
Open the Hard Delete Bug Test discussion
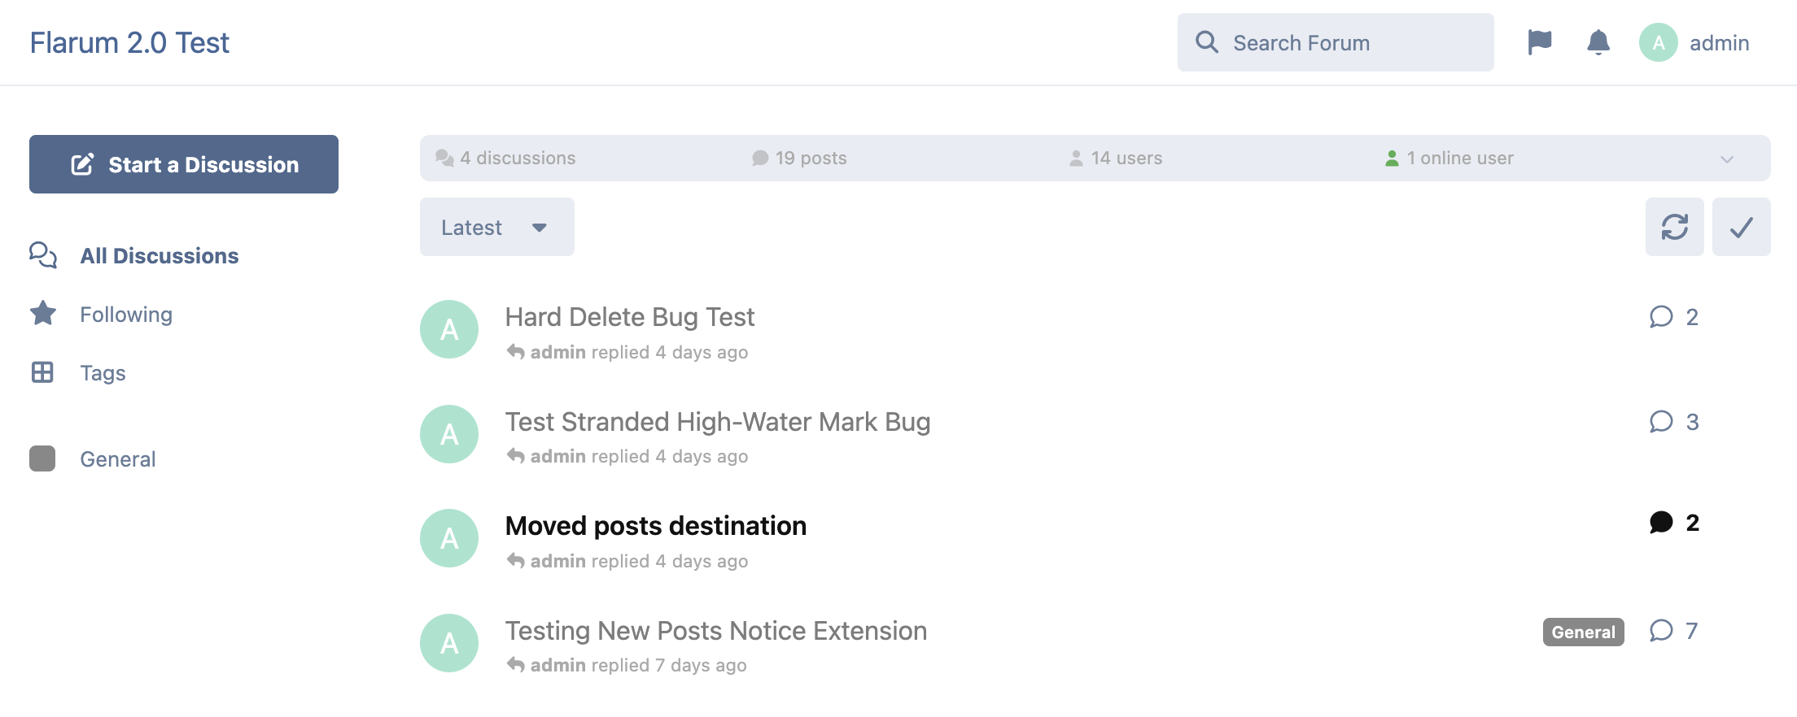click(630, 317)
